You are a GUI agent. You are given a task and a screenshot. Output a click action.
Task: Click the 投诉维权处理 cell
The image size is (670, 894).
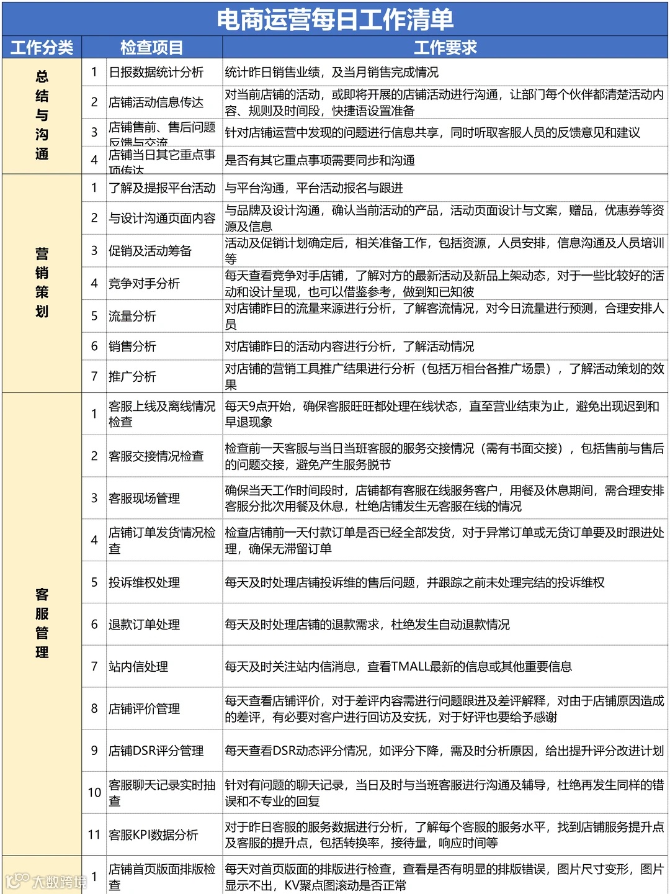point(164,582)
